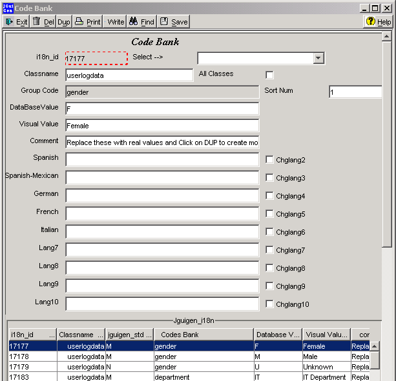The width and height of the screenshot is (396, 381).
Task: Select table row 17178
Action: coord(189,357)
